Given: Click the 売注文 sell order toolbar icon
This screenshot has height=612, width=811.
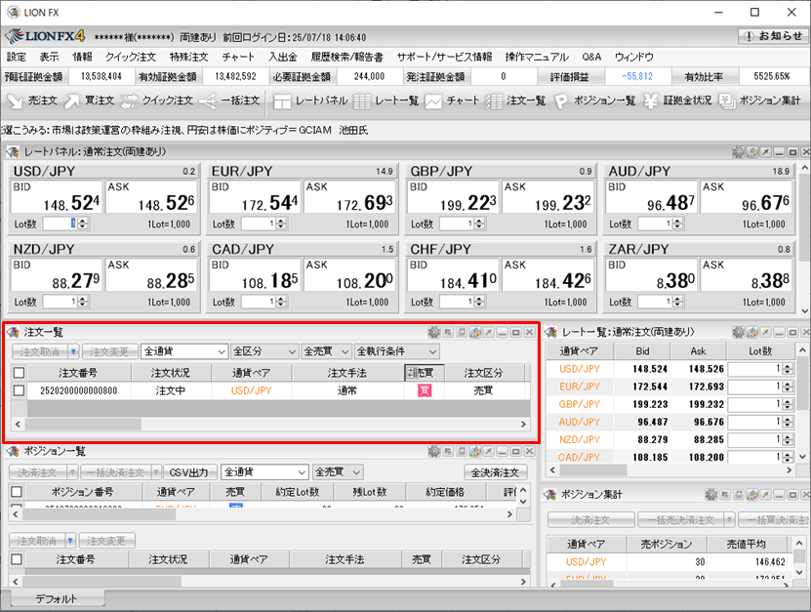Looking at the screenshot, I should point(33,101).
